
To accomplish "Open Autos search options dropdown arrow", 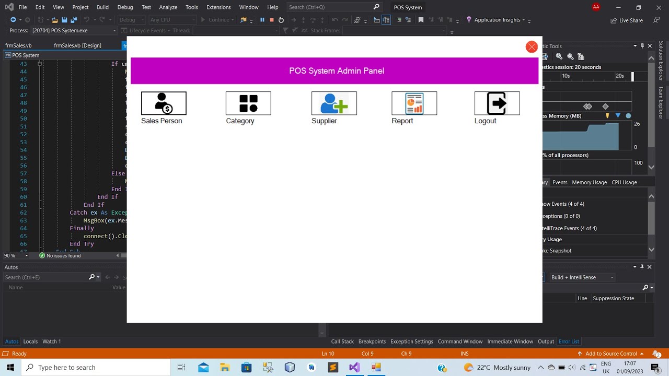I will point(98,277).
